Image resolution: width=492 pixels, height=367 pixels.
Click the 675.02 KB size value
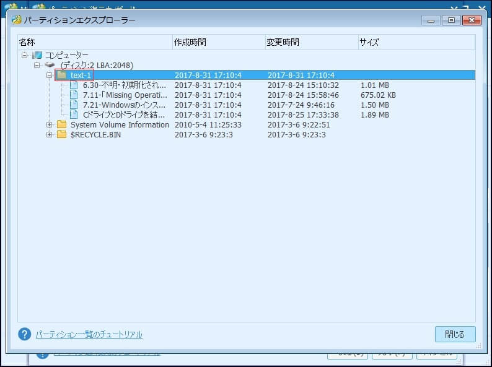pyautogui.click(x=378, y=95)
